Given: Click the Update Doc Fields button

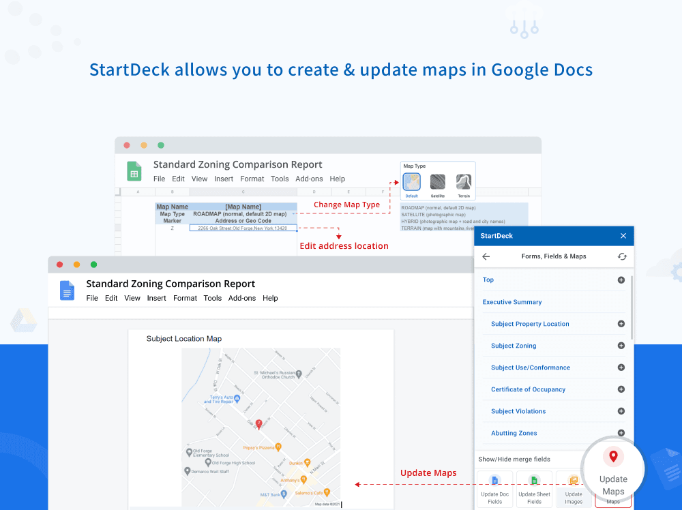Looking at the screenshot, I should [495, 489].
